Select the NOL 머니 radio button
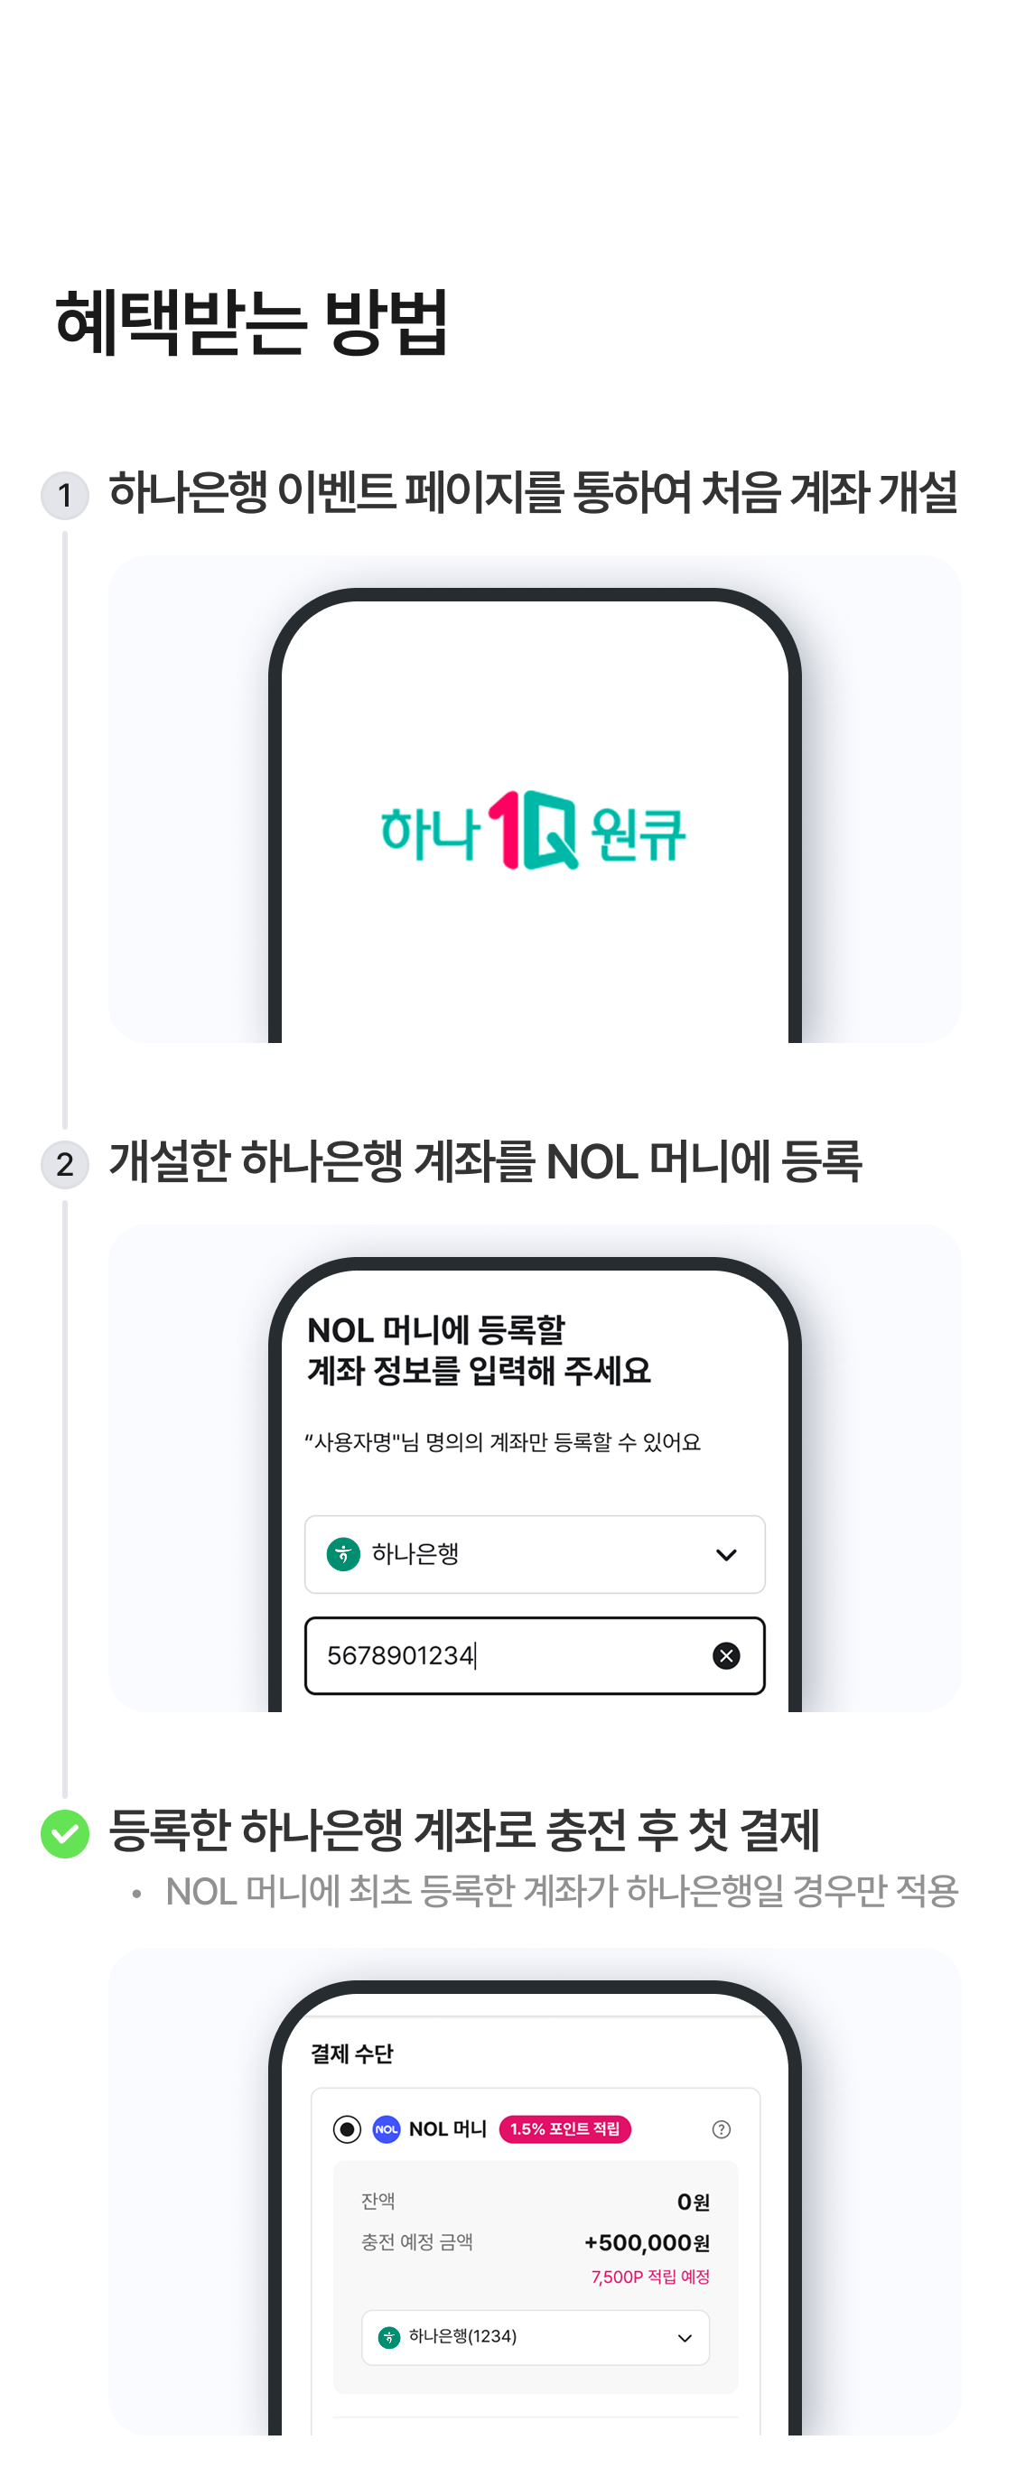The image size is (1016, 2468). 347,2128
